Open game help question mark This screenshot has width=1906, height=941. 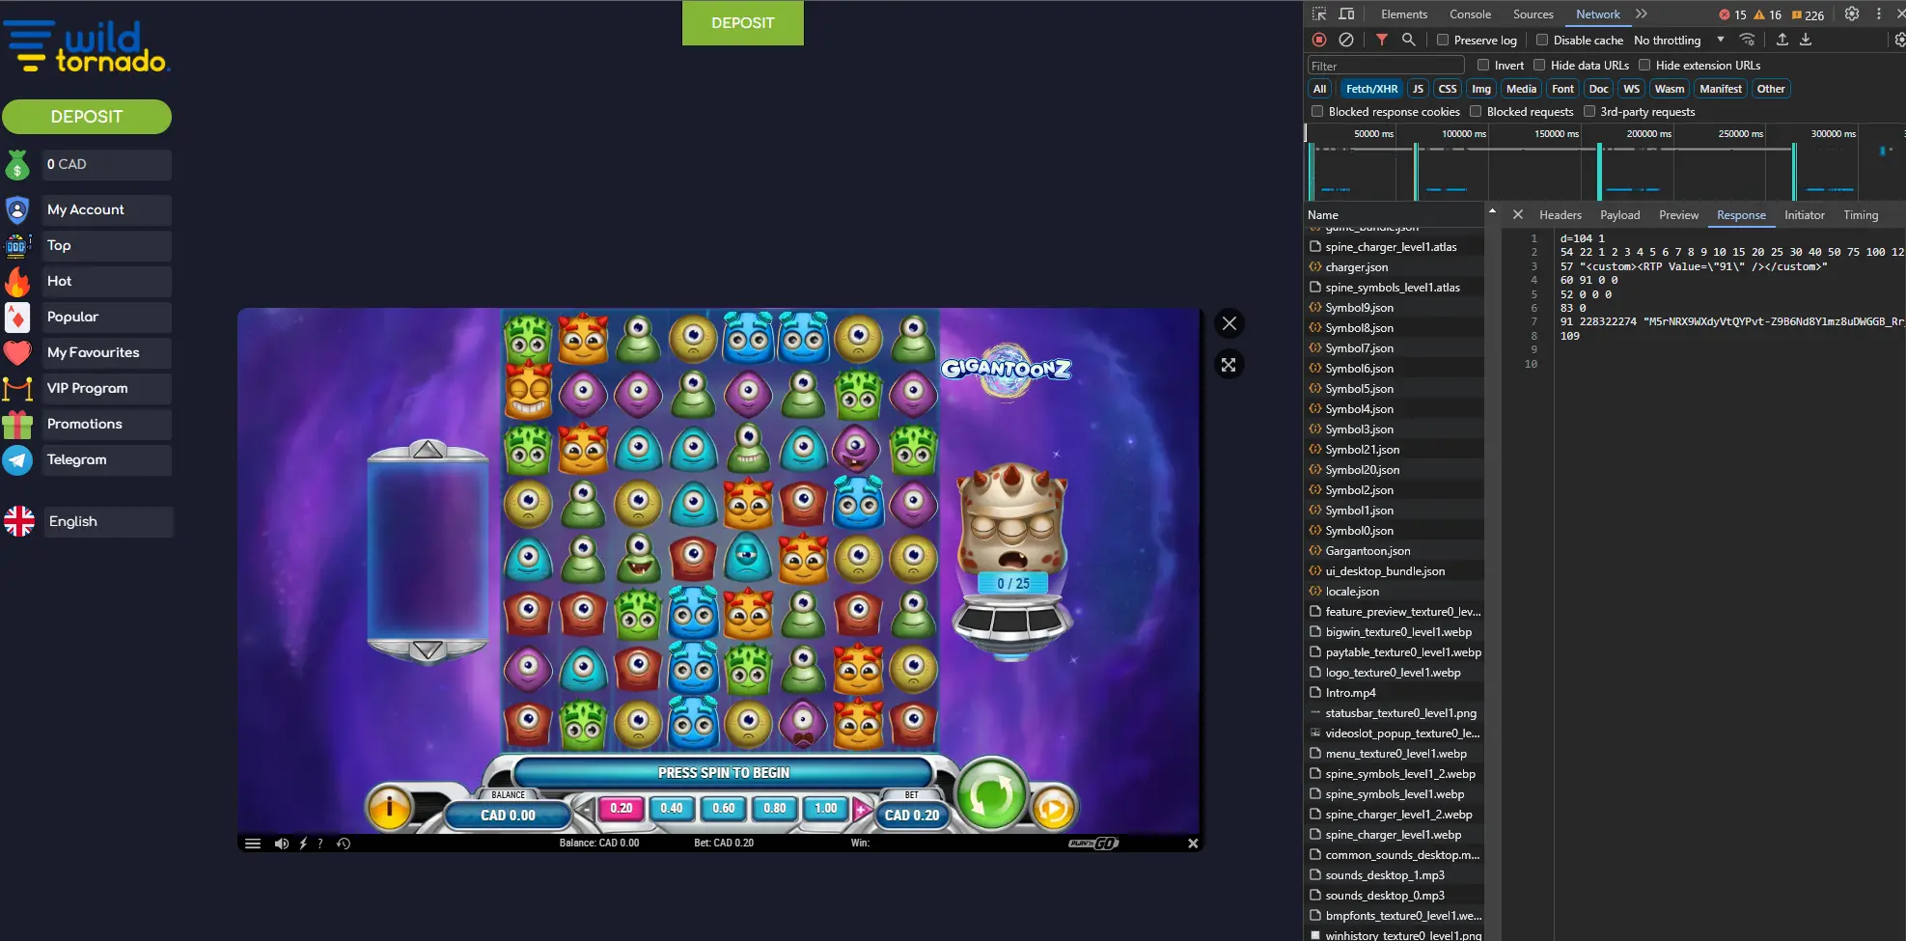tap(320, 844)
